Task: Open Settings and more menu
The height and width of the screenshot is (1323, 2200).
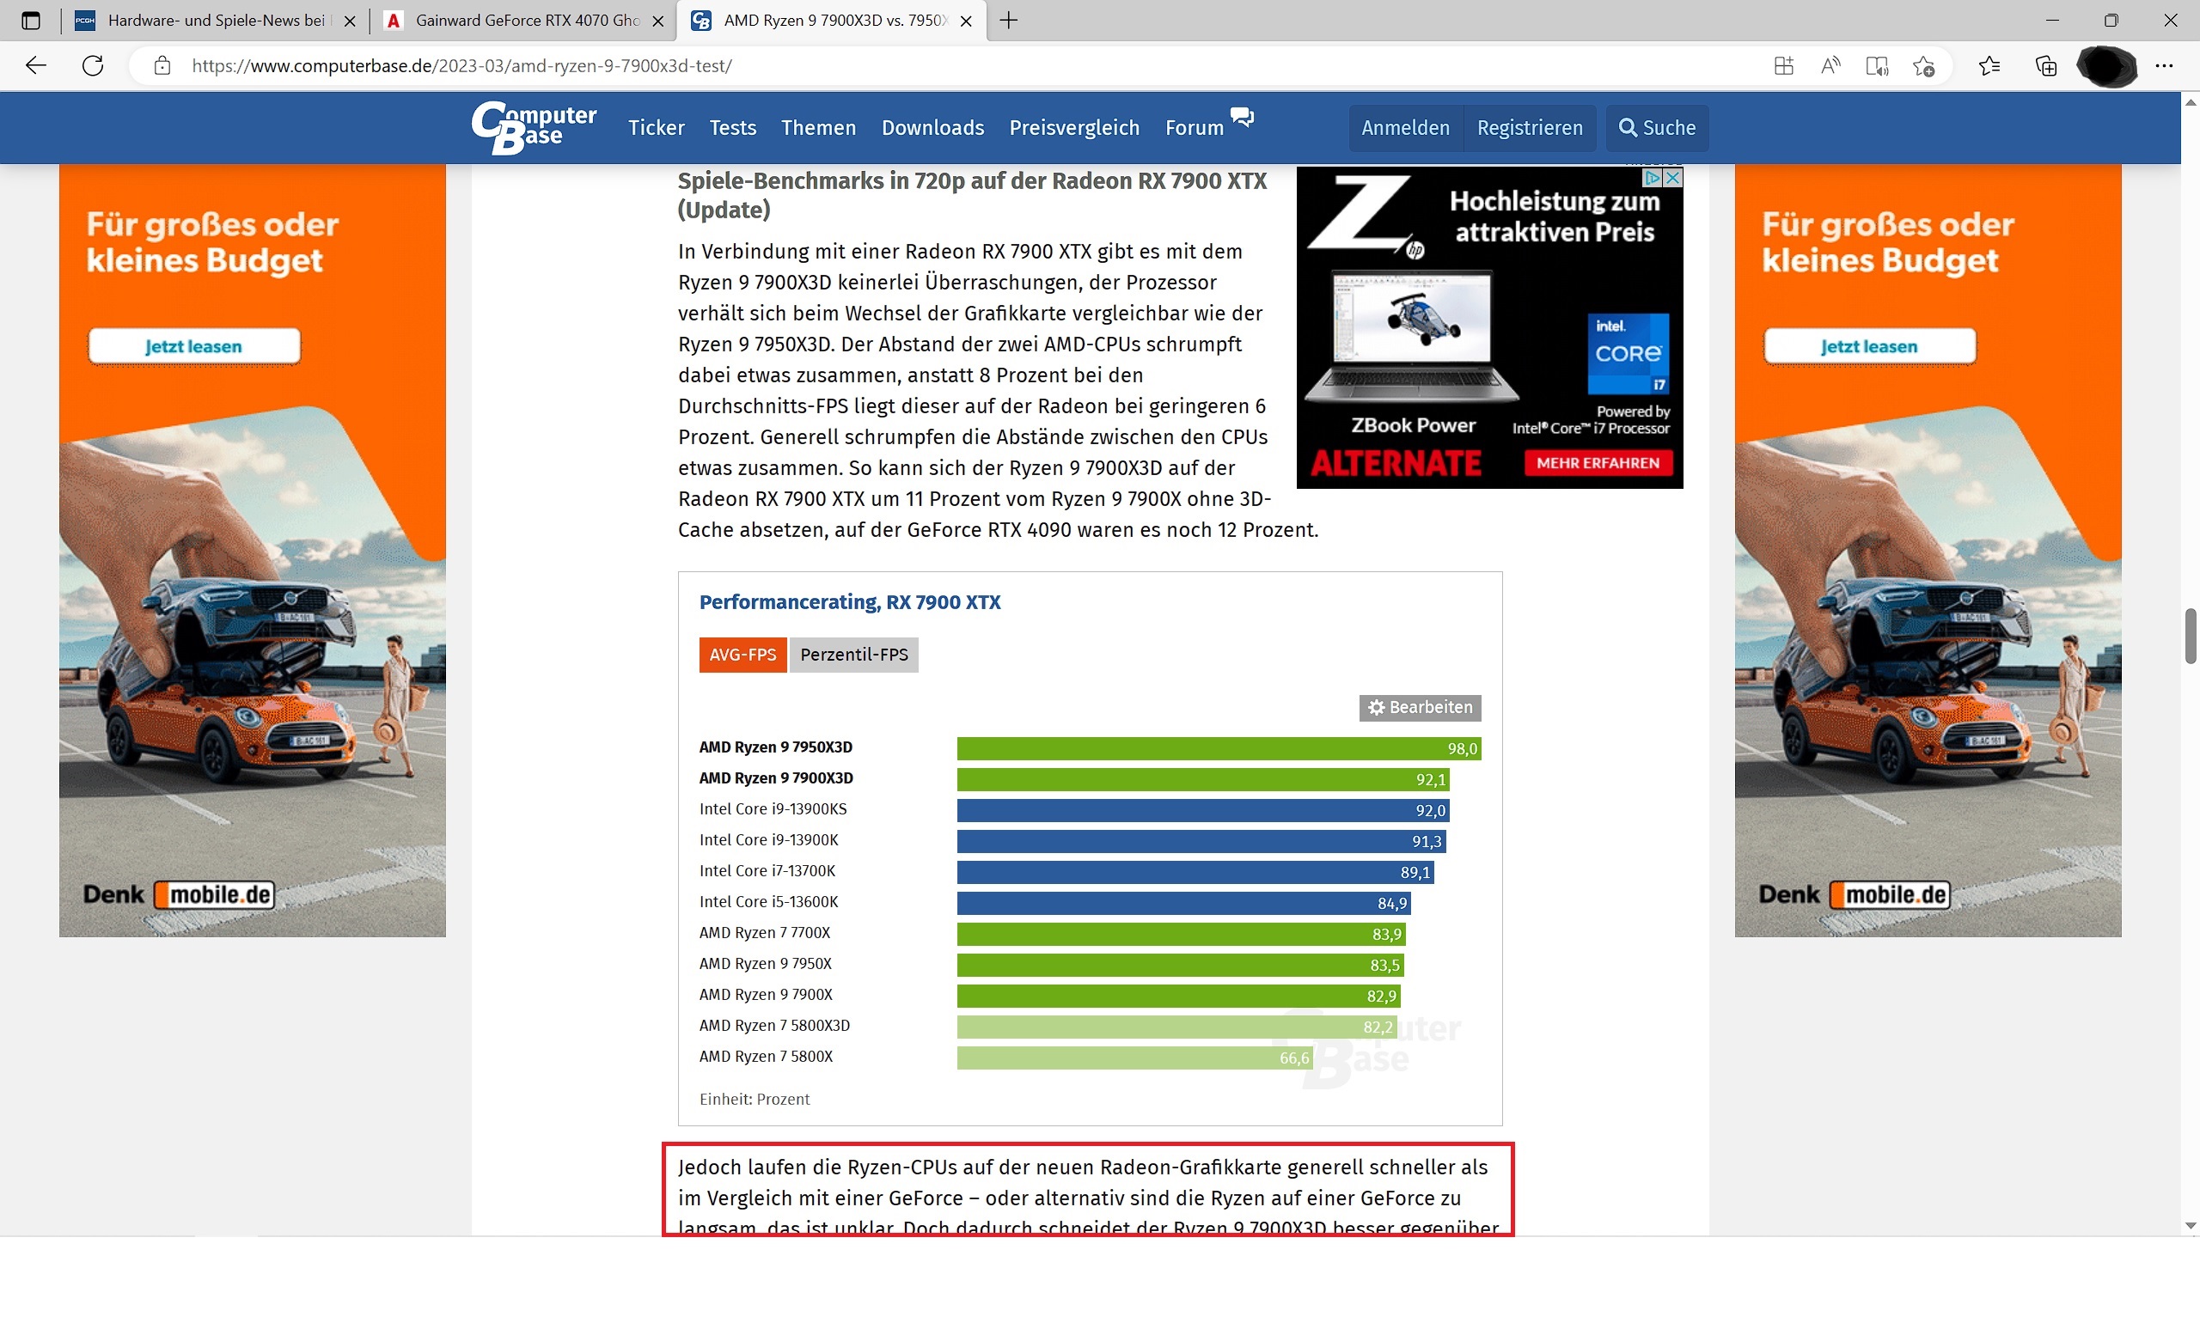Action: 2164,65
